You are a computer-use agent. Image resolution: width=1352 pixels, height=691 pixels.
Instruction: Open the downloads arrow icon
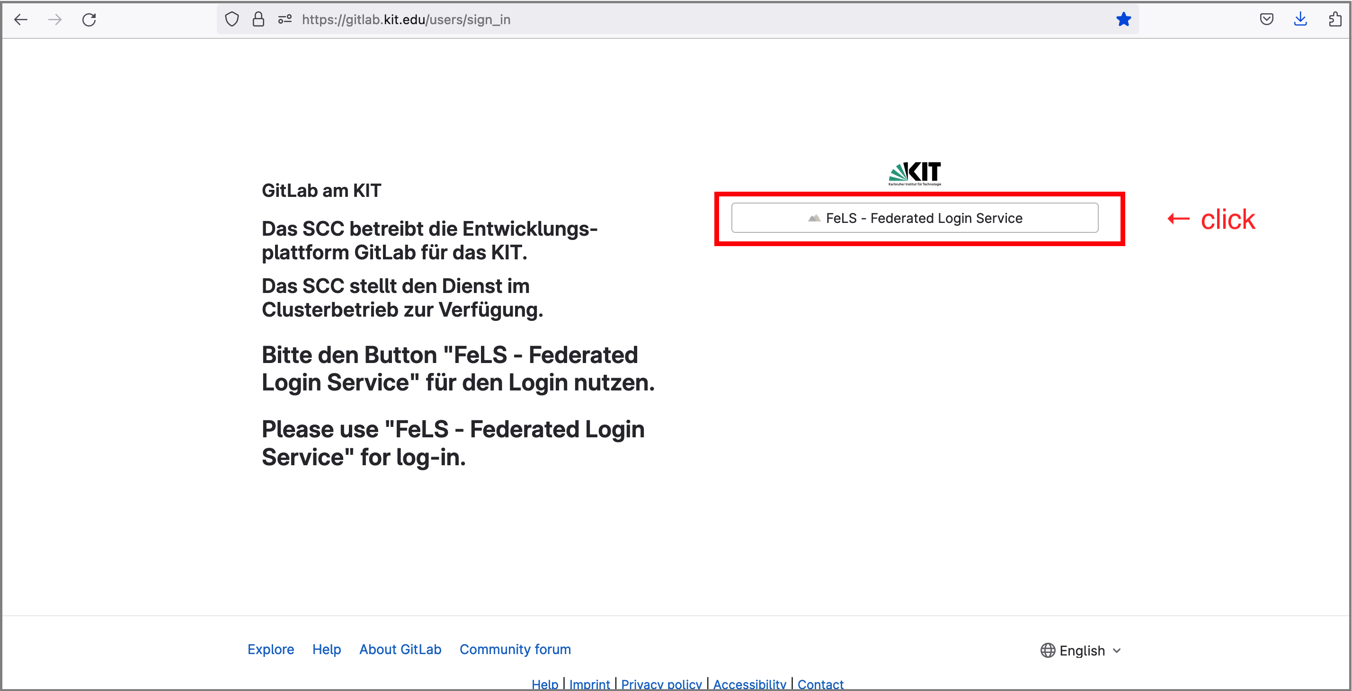point(1300,19)
